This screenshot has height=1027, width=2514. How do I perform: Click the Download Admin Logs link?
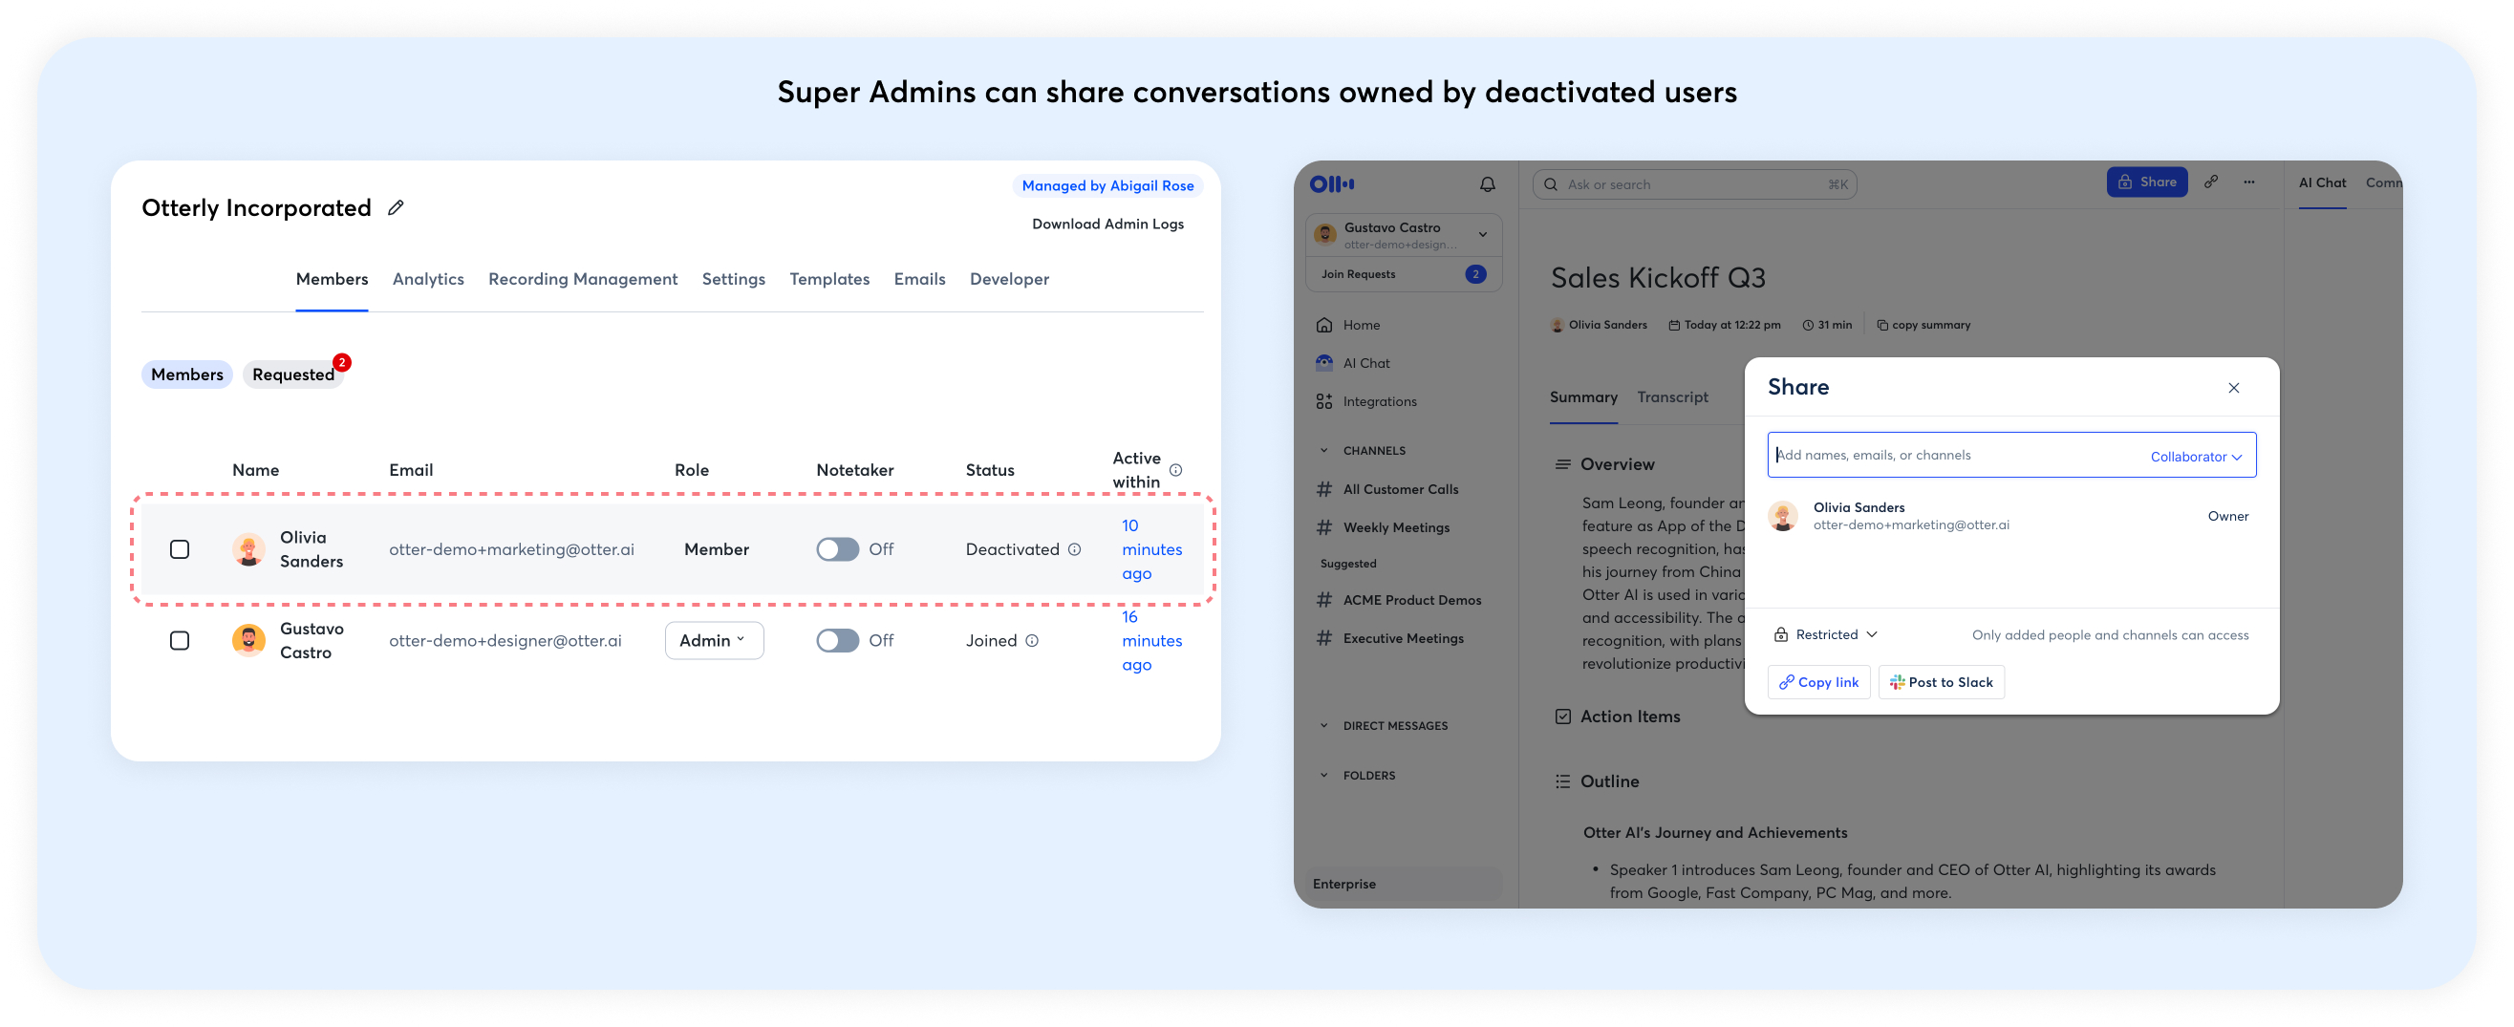click(1107, 225)
